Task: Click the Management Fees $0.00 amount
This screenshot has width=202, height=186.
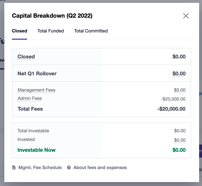Action: (x=180, y=90)
